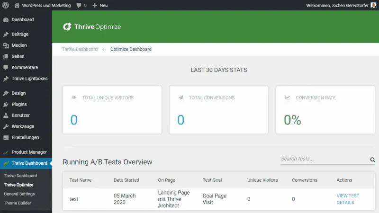Click the Optimize Dashboard breadcrumb
The height and width of the screenshot is (213, 379).
coord(131,49)
